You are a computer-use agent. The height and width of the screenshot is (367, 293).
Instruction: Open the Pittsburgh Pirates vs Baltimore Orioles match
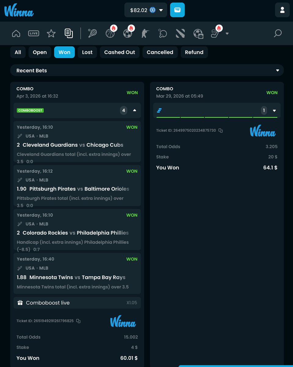pyautogui.click(x=79, y=189)
